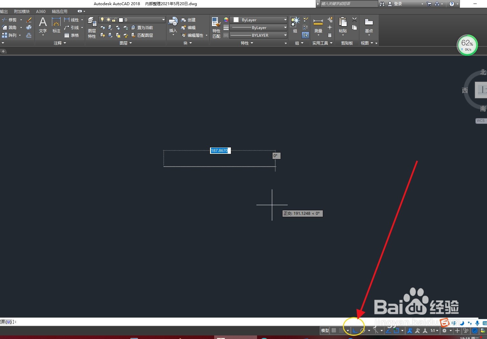Viewport: 487px width, 339px height.
Task: Toggle group selection on/off icon
Action: point(305,35)
